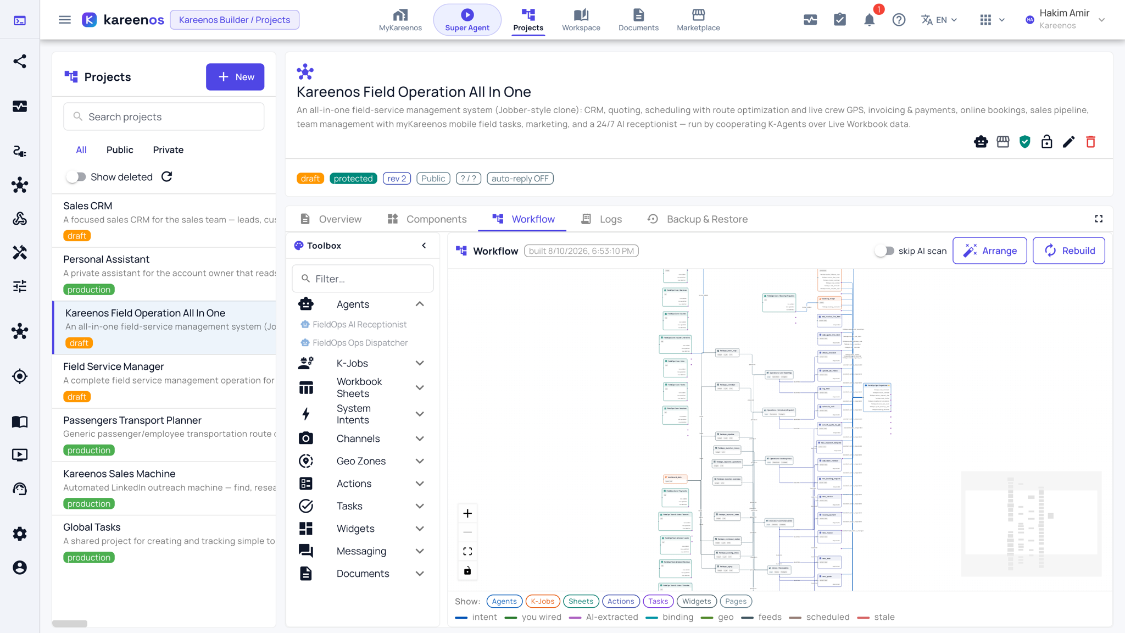Screen dimensions: 1125x633
Task: Open the tools (wrench and hammer) sidebar icon
Action: pos(20,252)
